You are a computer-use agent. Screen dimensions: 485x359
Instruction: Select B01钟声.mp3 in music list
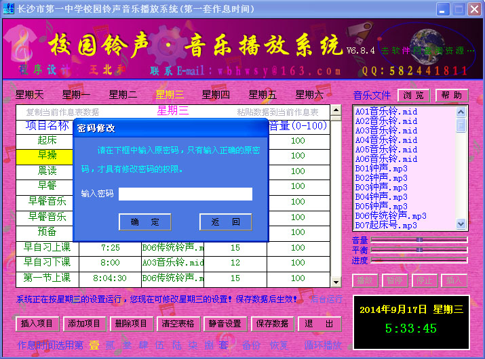(x=381, y=169)
